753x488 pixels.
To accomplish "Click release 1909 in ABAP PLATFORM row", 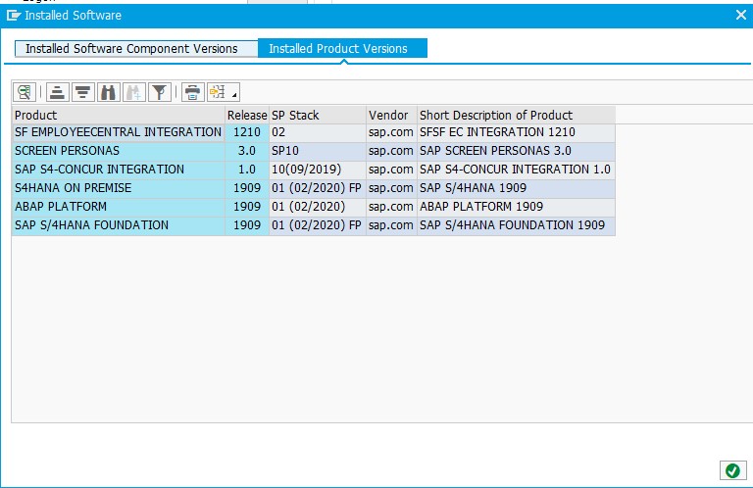I will click(x=247, y=207).
